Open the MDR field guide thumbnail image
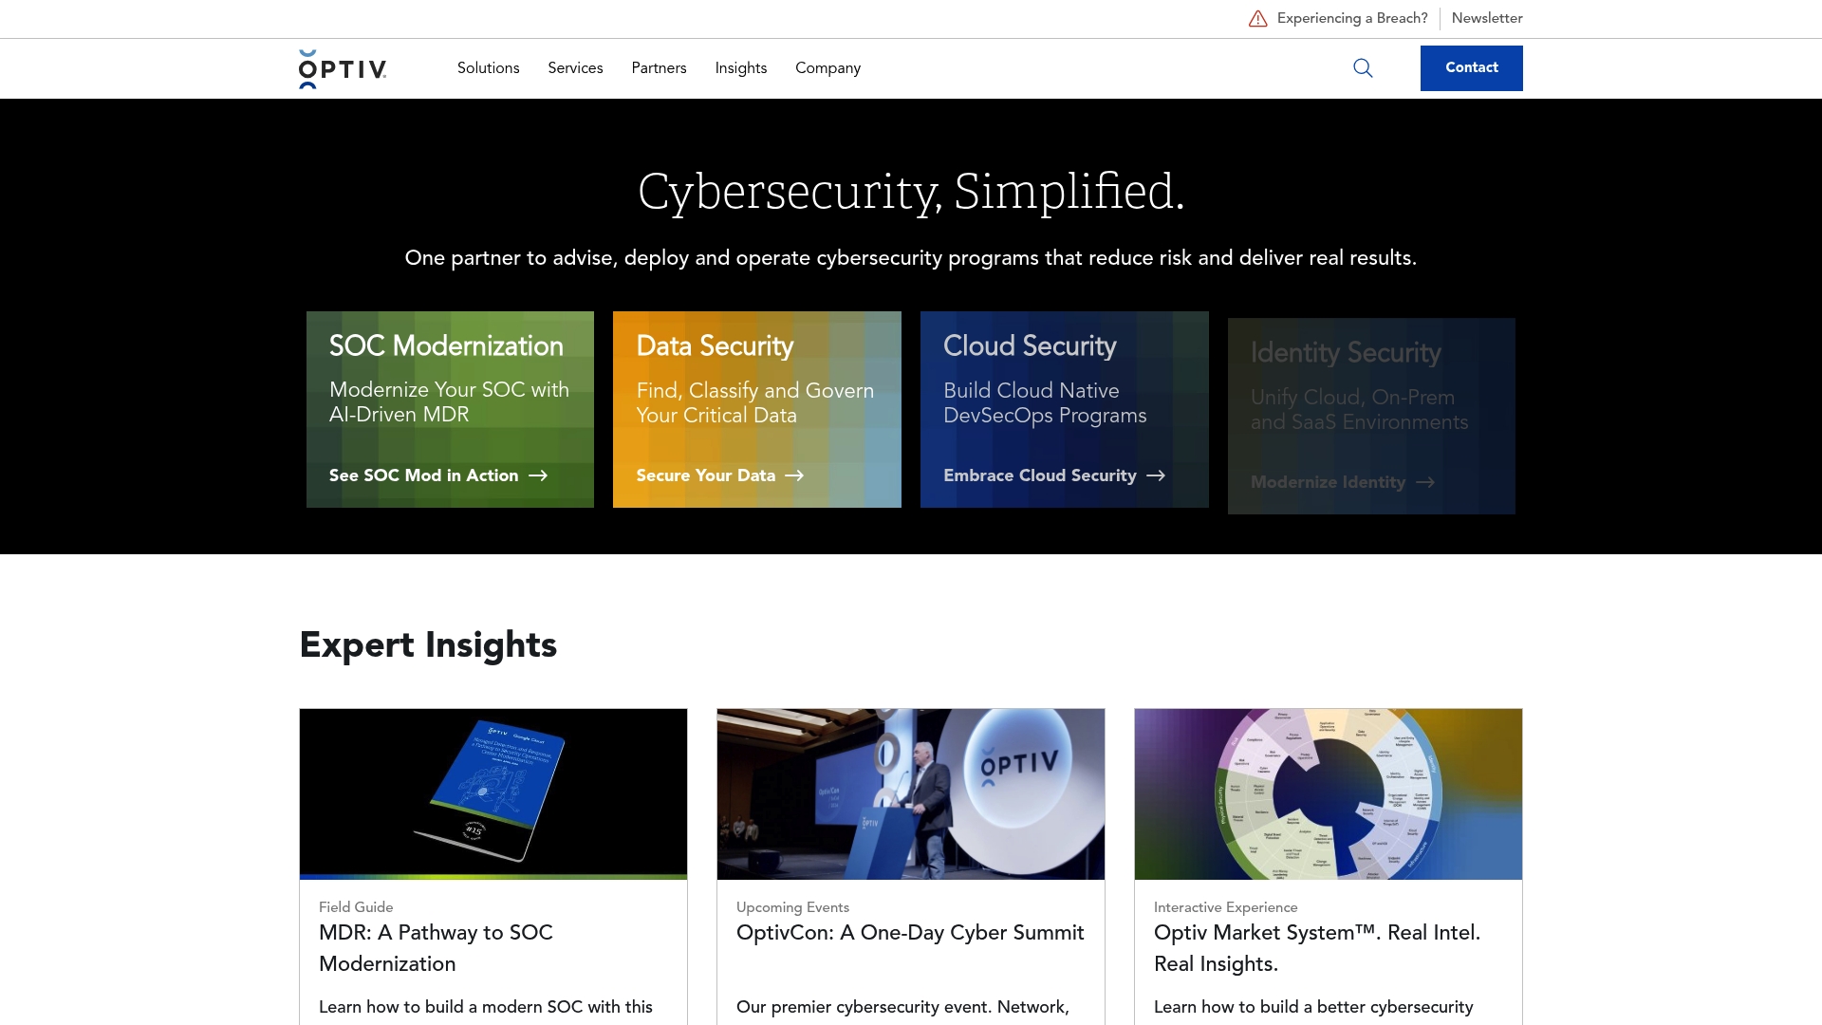The height and width of the screenshot is (1025, 1822). (x=493, y=793)
